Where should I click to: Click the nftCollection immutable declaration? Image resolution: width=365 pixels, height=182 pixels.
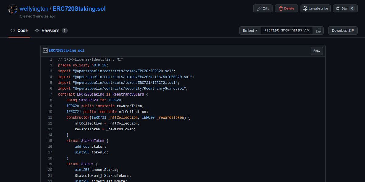tap(107, 112)
